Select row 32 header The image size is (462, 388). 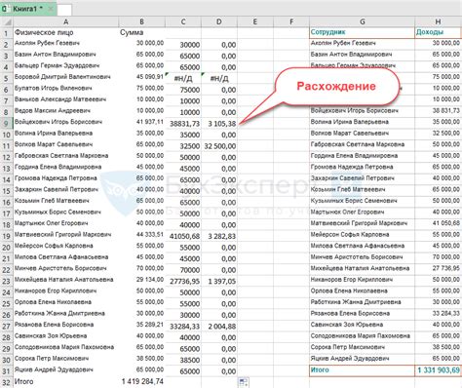click(x=7, y=382)
